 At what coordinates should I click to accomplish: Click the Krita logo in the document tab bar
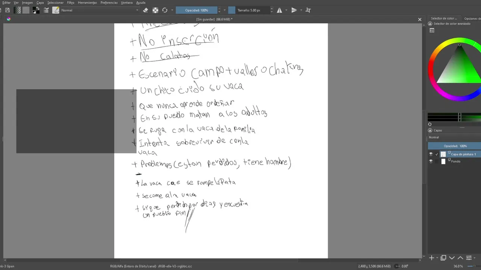click(9, 19)
